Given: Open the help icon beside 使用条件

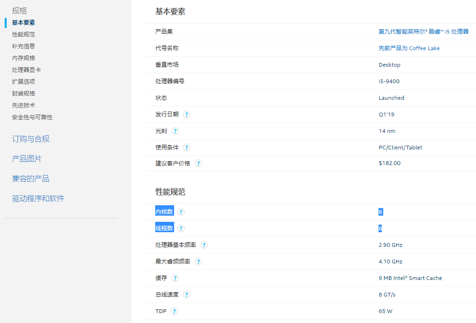Looking at the screenshot, I should click(x=186, y=148).
